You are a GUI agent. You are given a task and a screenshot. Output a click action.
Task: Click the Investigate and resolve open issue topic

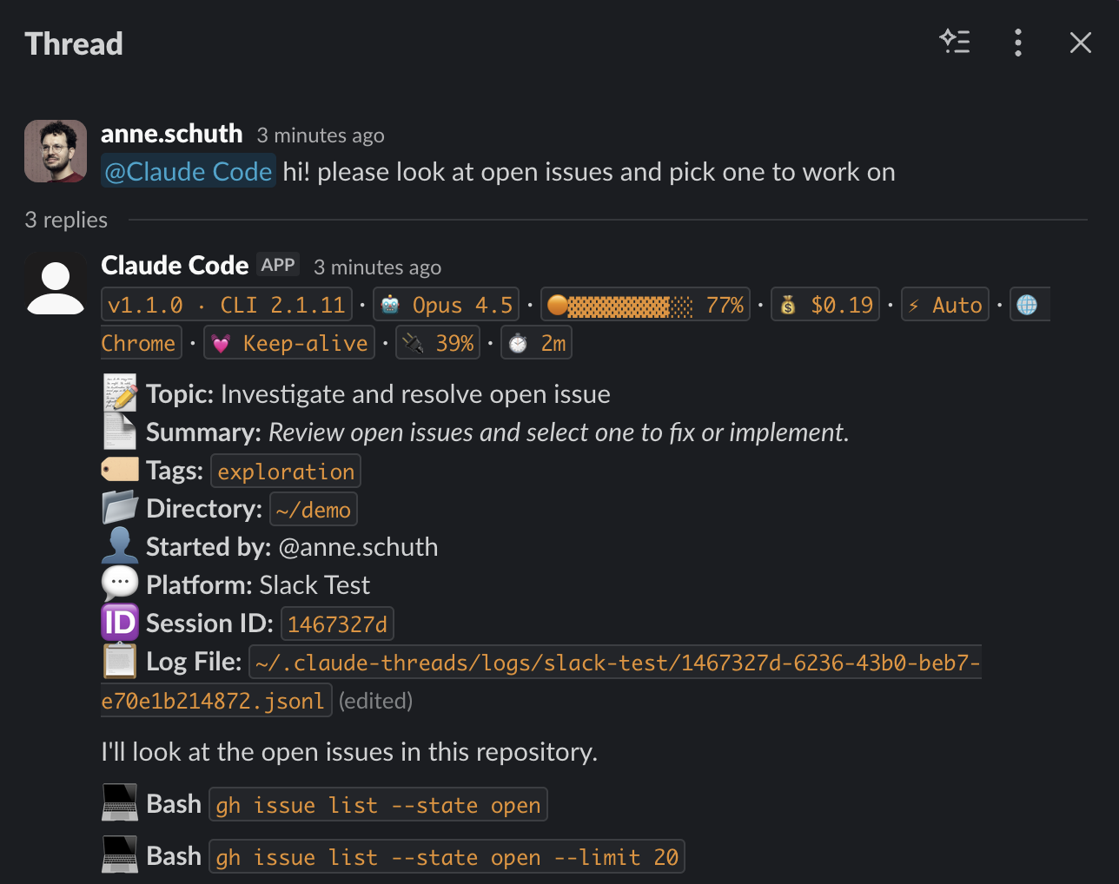pos(415,394)
